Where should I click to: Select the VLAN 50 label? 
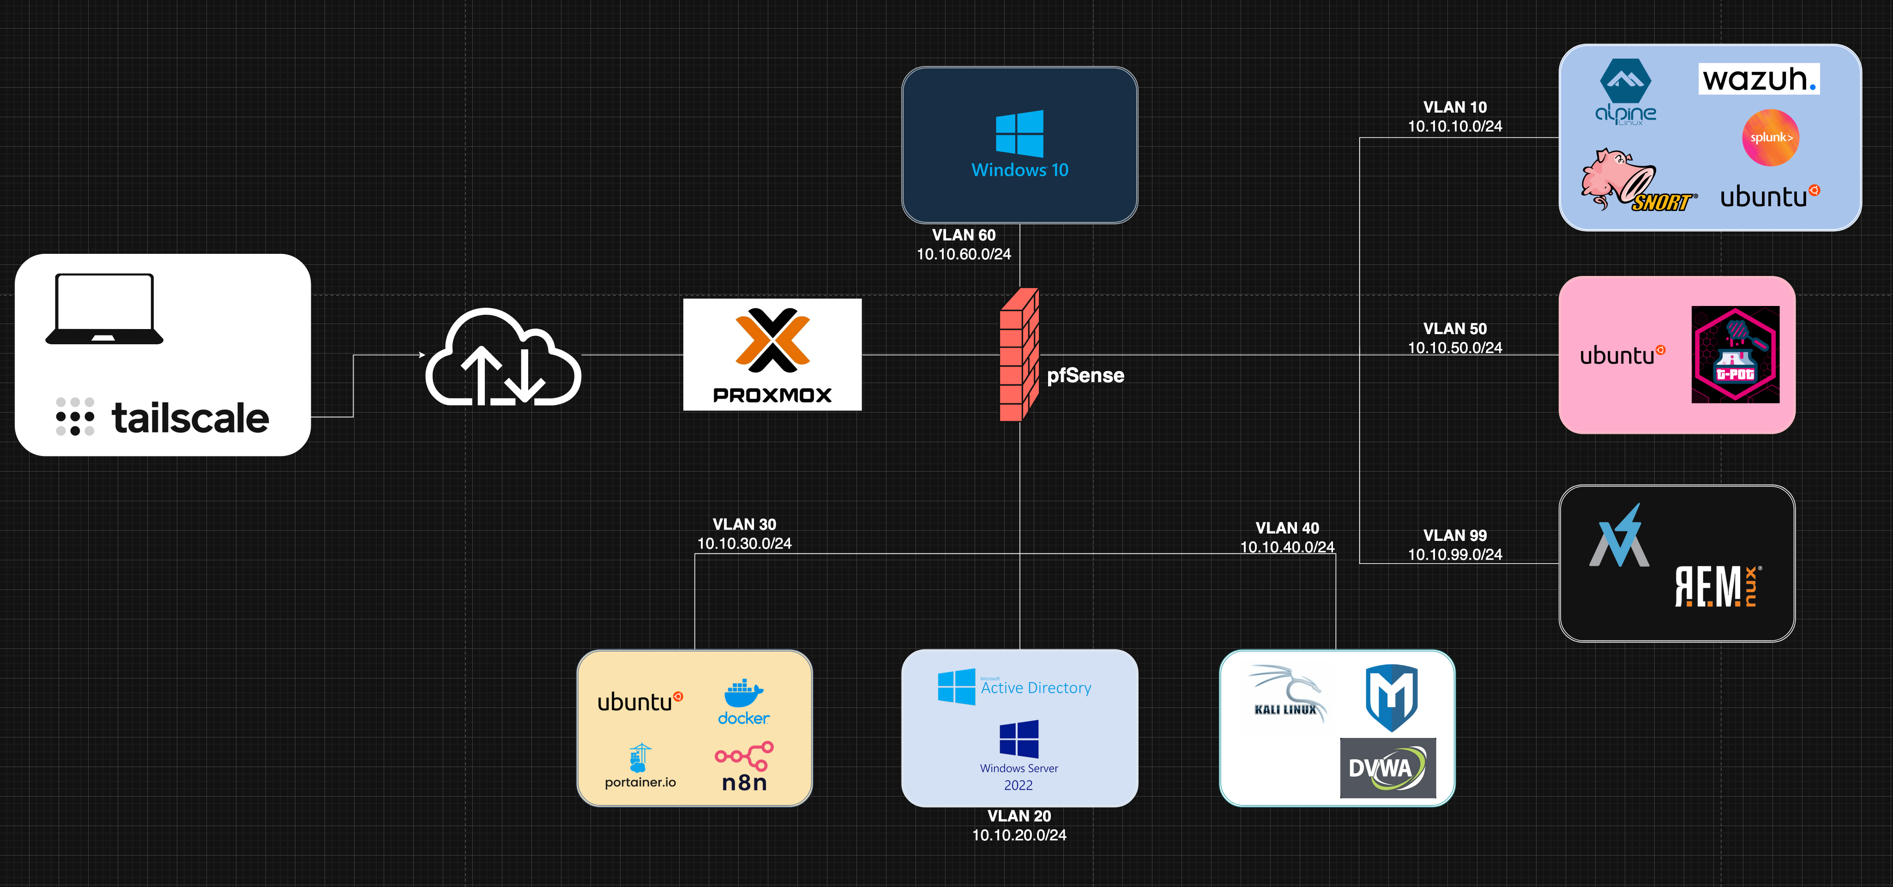[x=1455, y=329]
